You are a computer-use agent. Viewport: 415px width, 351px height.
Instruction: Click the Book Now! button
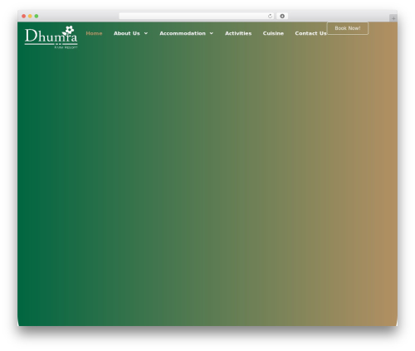click(x=348, y=28)
